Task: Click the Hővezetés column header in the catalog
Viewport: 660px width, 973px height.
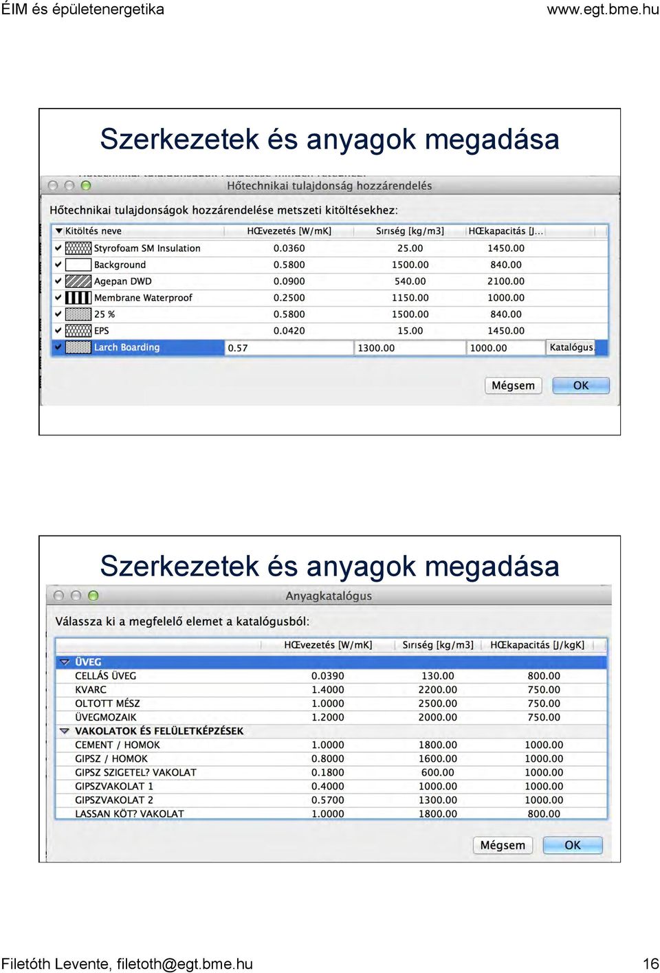Action: [x=328, y=645]
